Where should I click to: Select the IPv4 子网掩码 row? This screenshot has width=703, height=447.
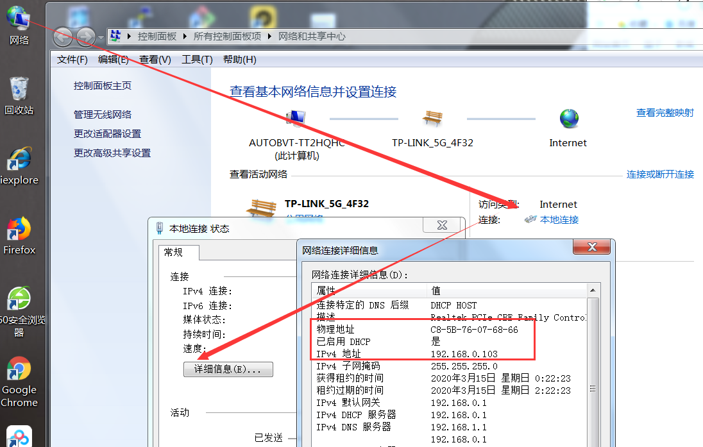tap(448, 366)
